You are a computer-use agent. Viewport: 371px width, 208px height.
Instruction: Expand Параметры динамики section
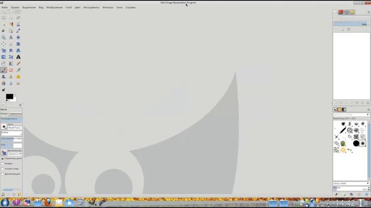tap(2, 159)
